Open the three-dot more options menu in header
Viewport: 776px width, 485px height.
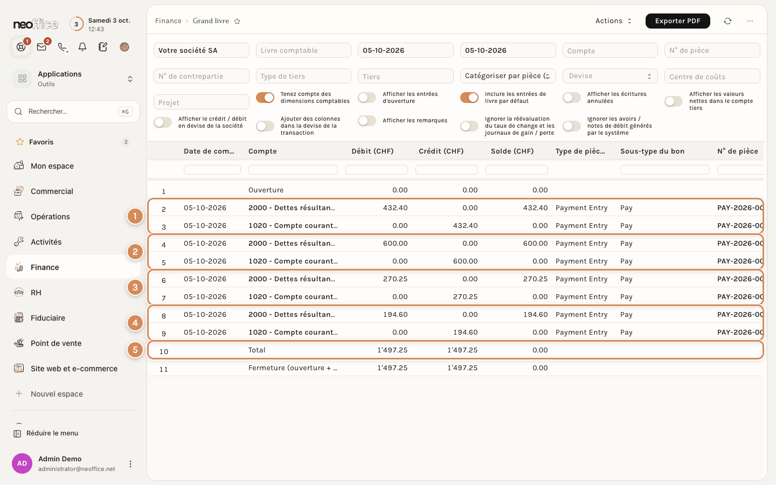coord(750,21)
